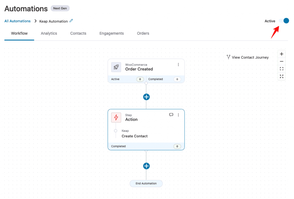The width and height of the screenshot is (294, 199).
Task: Click the Completed count badge on Action step
Action: click(177, 146)
